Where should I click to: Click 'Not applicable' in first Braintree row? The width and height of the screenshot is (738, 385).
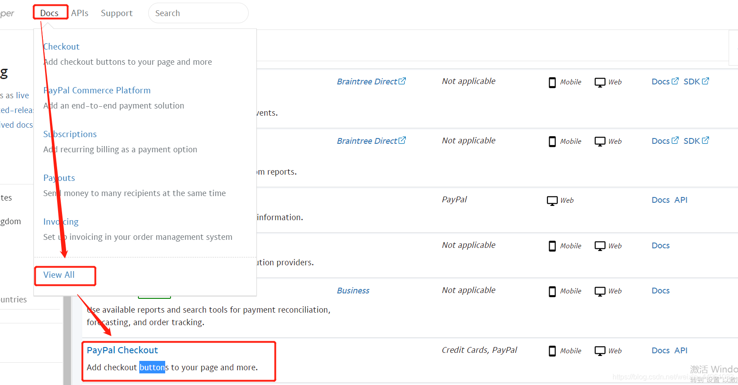pos(469,81)
